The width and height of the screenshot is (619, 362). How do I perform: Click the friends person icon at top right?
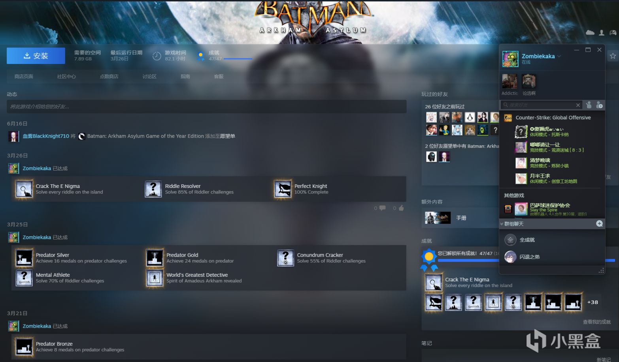pyautogui.click(x=602, y=33)
